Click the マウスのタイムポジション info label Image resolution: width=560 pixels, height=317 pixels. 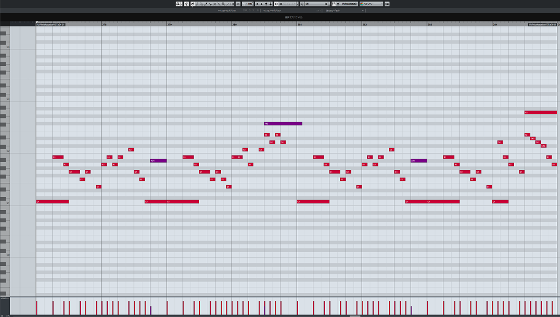[x=227, y=10]
